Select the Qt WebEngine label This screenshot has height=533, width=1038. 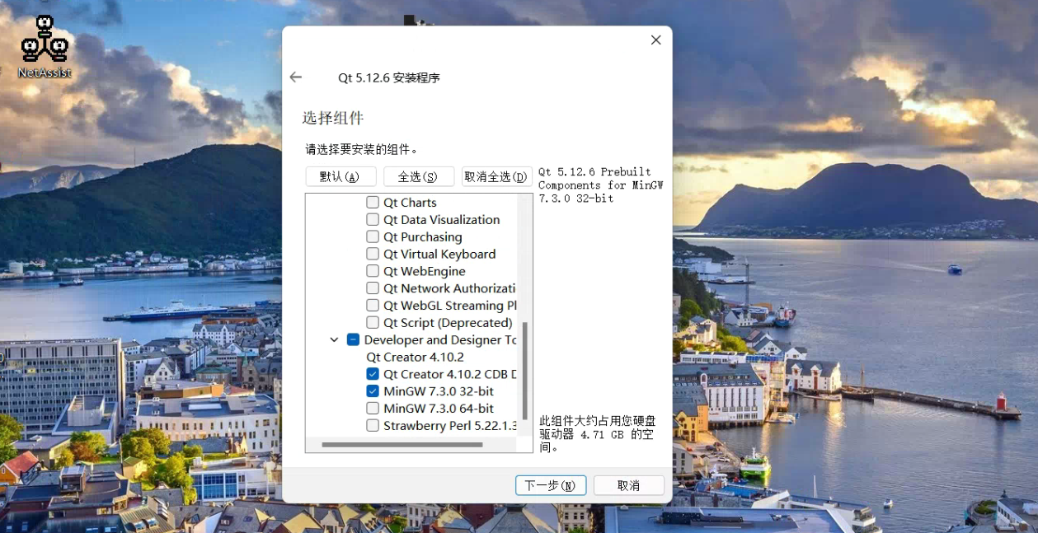tap(425, 271)
